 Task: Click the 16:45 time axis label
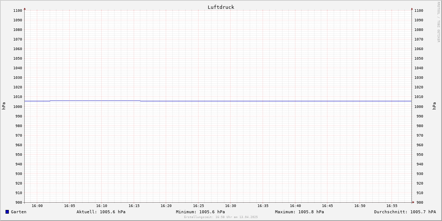[327, 206]
